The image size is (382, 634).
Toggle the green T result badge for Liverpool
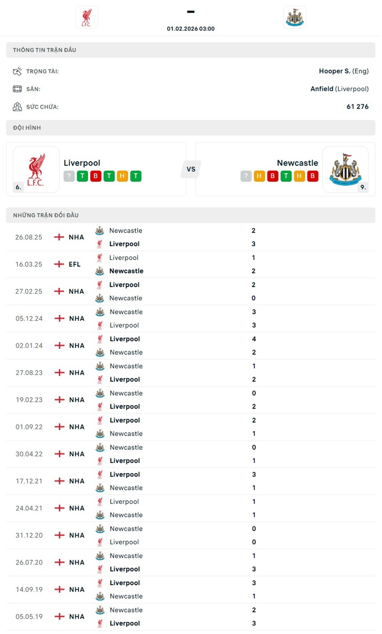[x=82, y=176]
